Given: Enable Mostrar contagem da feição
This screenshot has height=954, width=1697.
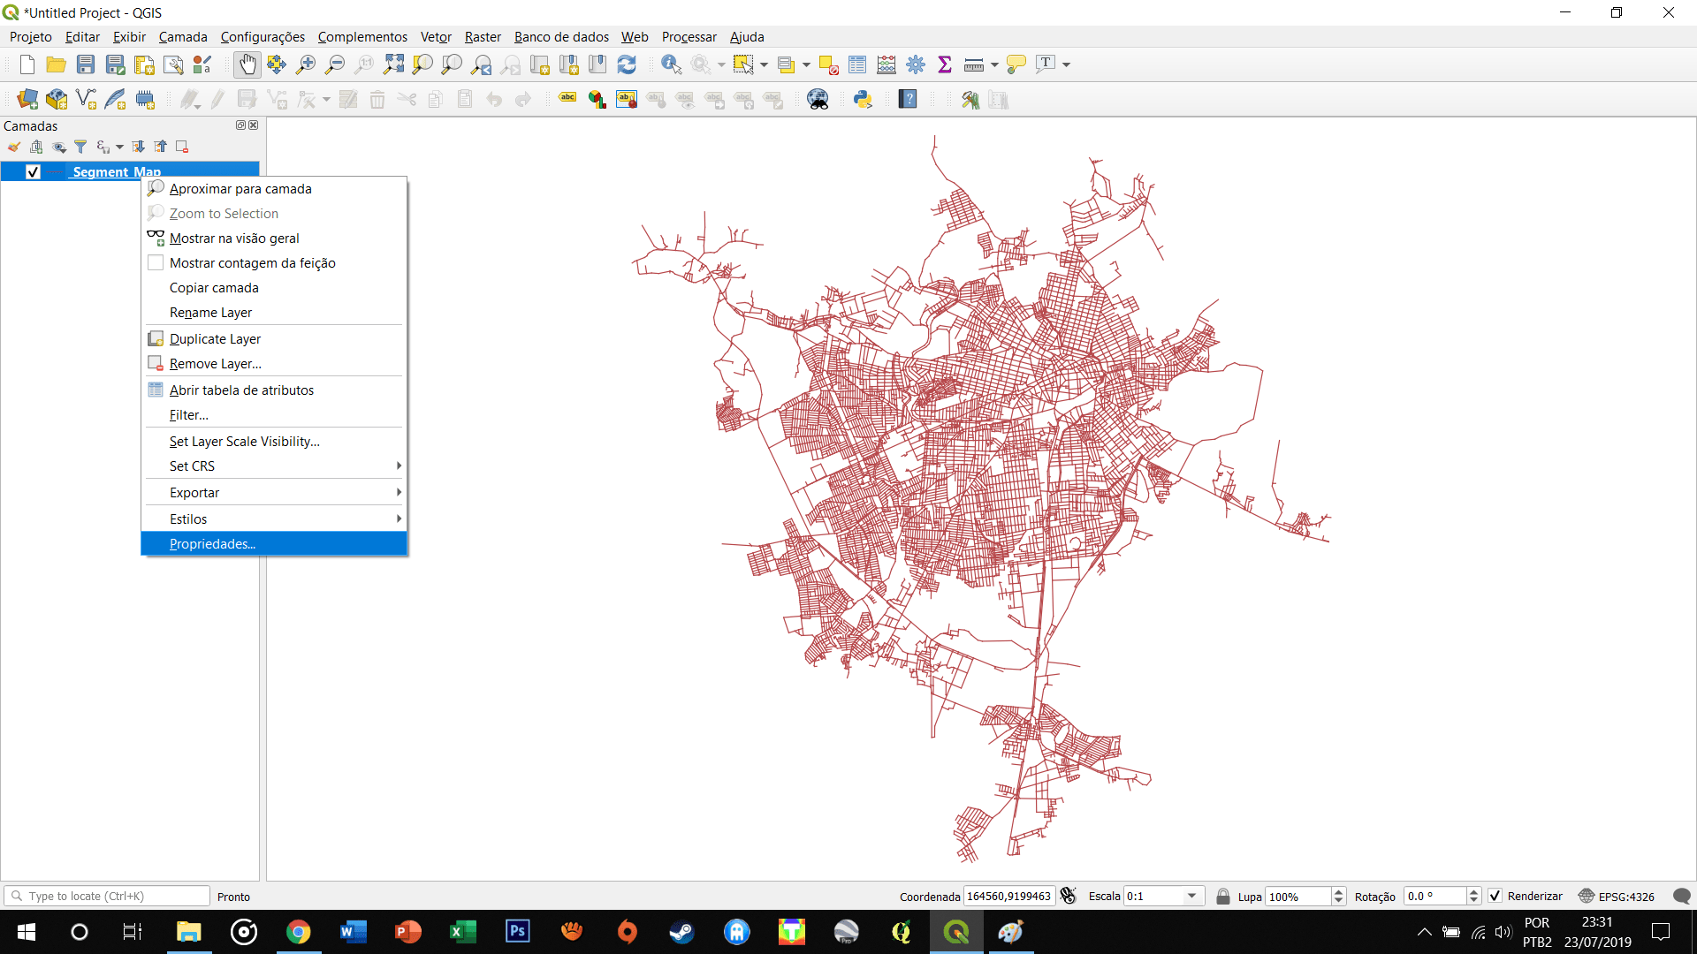Looking at the screenshot, I should [x=253, y=262].
